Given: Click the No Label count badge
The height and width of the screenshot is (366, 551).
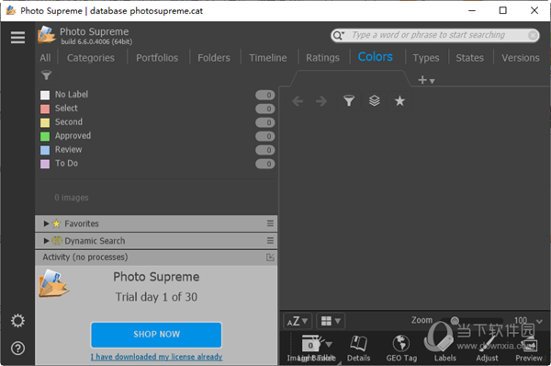Looking at the screenshot, I should point(265,95).
